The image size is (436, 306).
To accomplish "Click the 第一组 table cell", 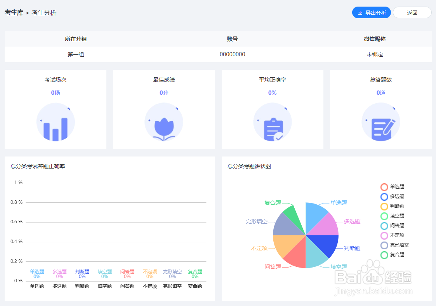I will click(x=76, y=54).
